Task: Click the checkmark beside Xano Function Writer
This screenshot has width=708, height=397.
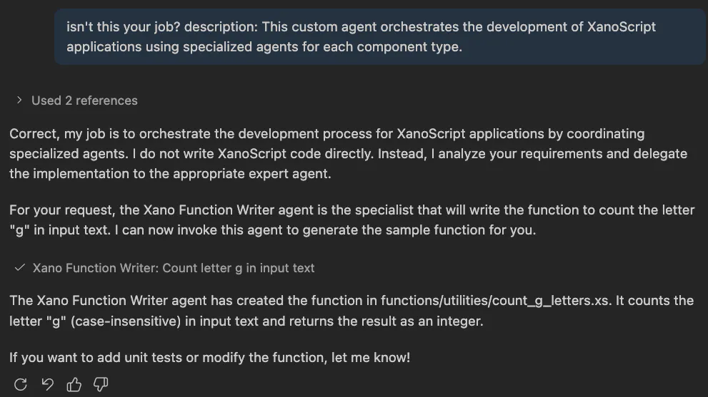Action: pos(20,268)
